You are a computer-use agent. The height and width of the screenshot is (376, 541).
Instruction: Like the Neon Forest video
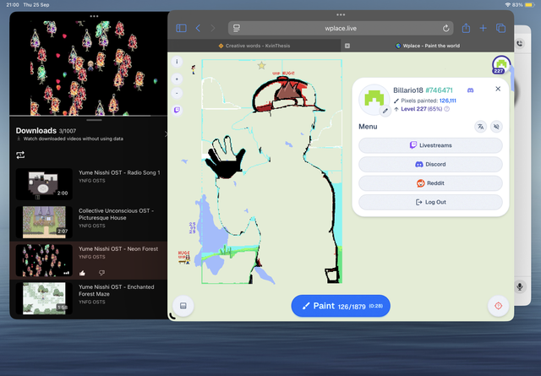(x=82, y=273)
